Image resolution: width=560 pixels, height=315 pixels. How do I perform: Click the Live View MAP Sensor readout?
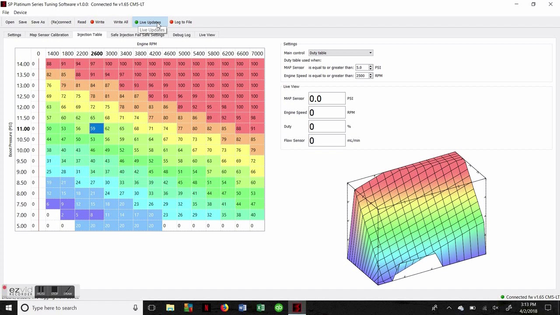tap(327, 98)
